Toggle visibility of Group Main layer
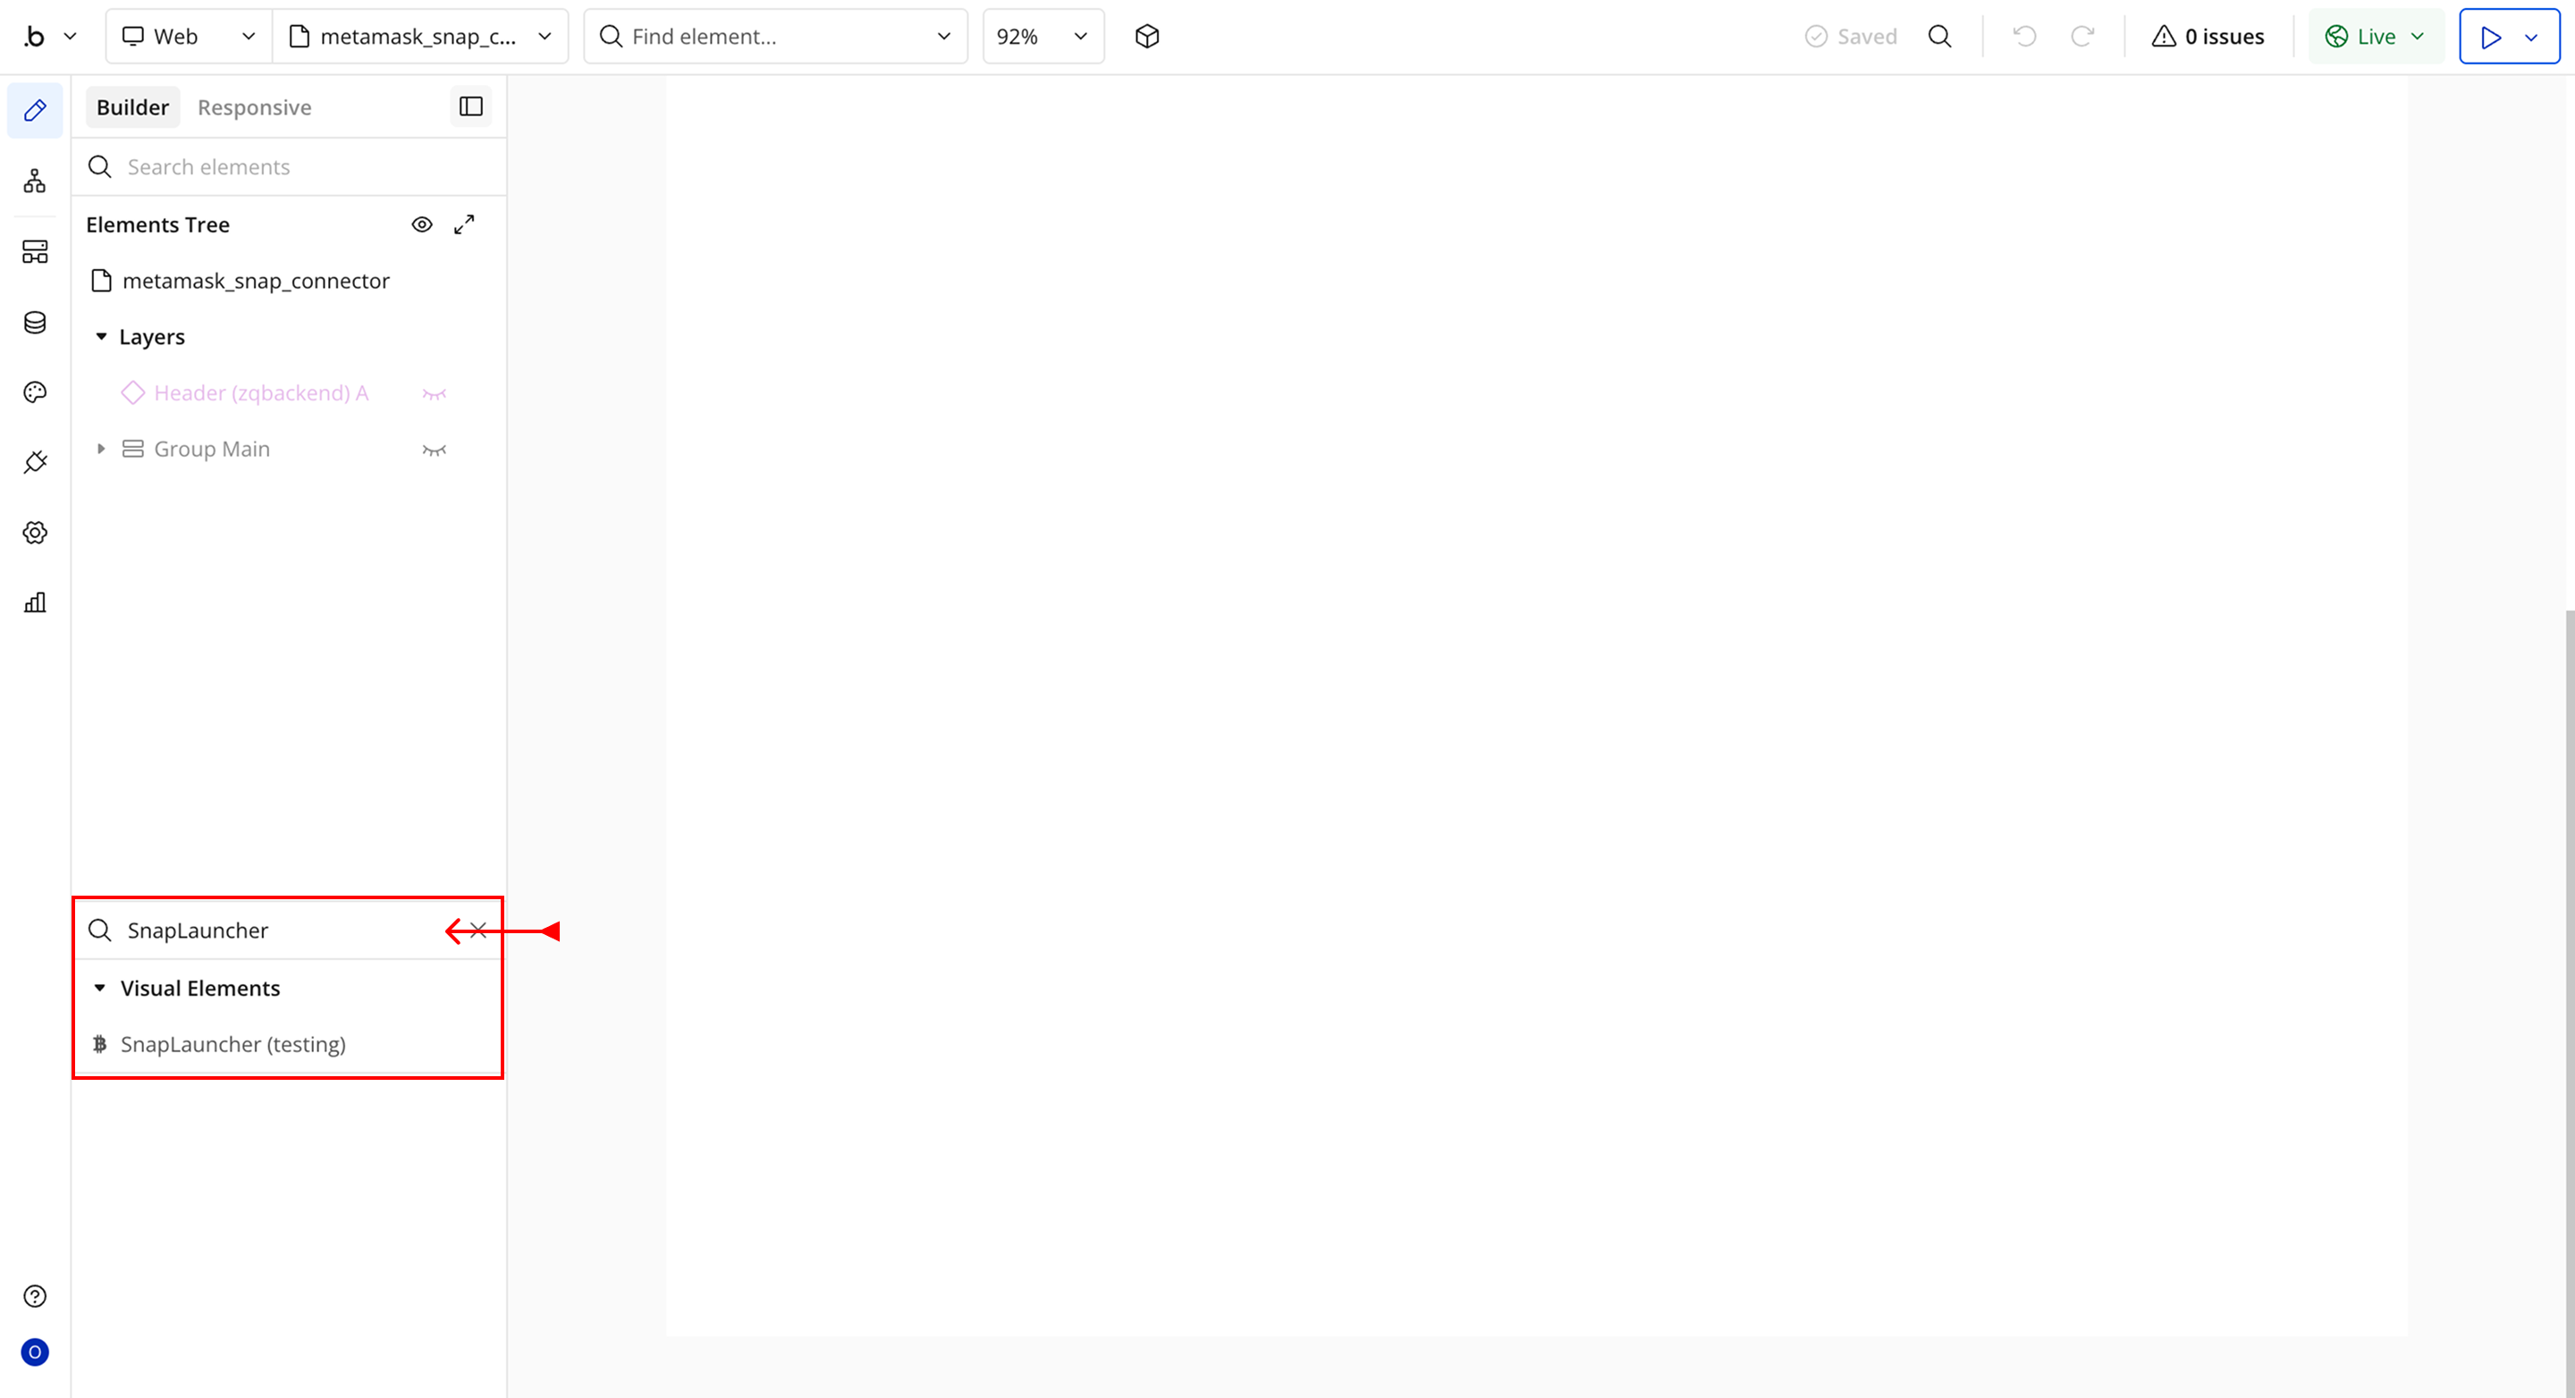The height and width of the screenshot is (1398, 2575). (x=434, y=450)
